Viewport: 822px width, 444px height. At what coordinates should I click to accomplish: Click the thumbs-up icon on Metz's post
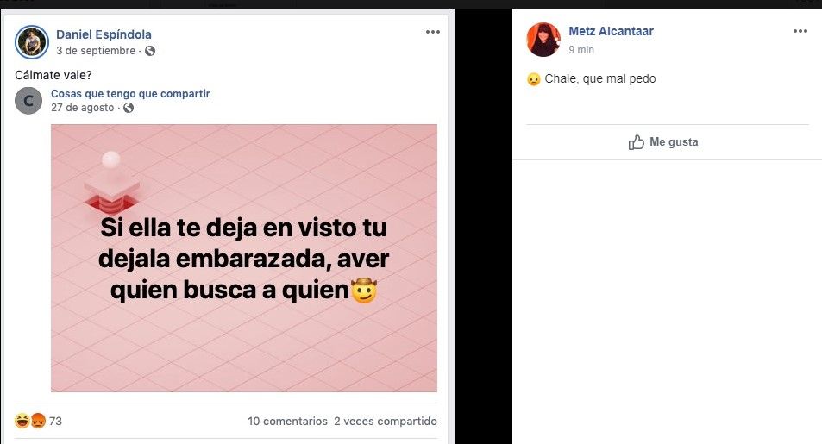[x=636, y=142]
